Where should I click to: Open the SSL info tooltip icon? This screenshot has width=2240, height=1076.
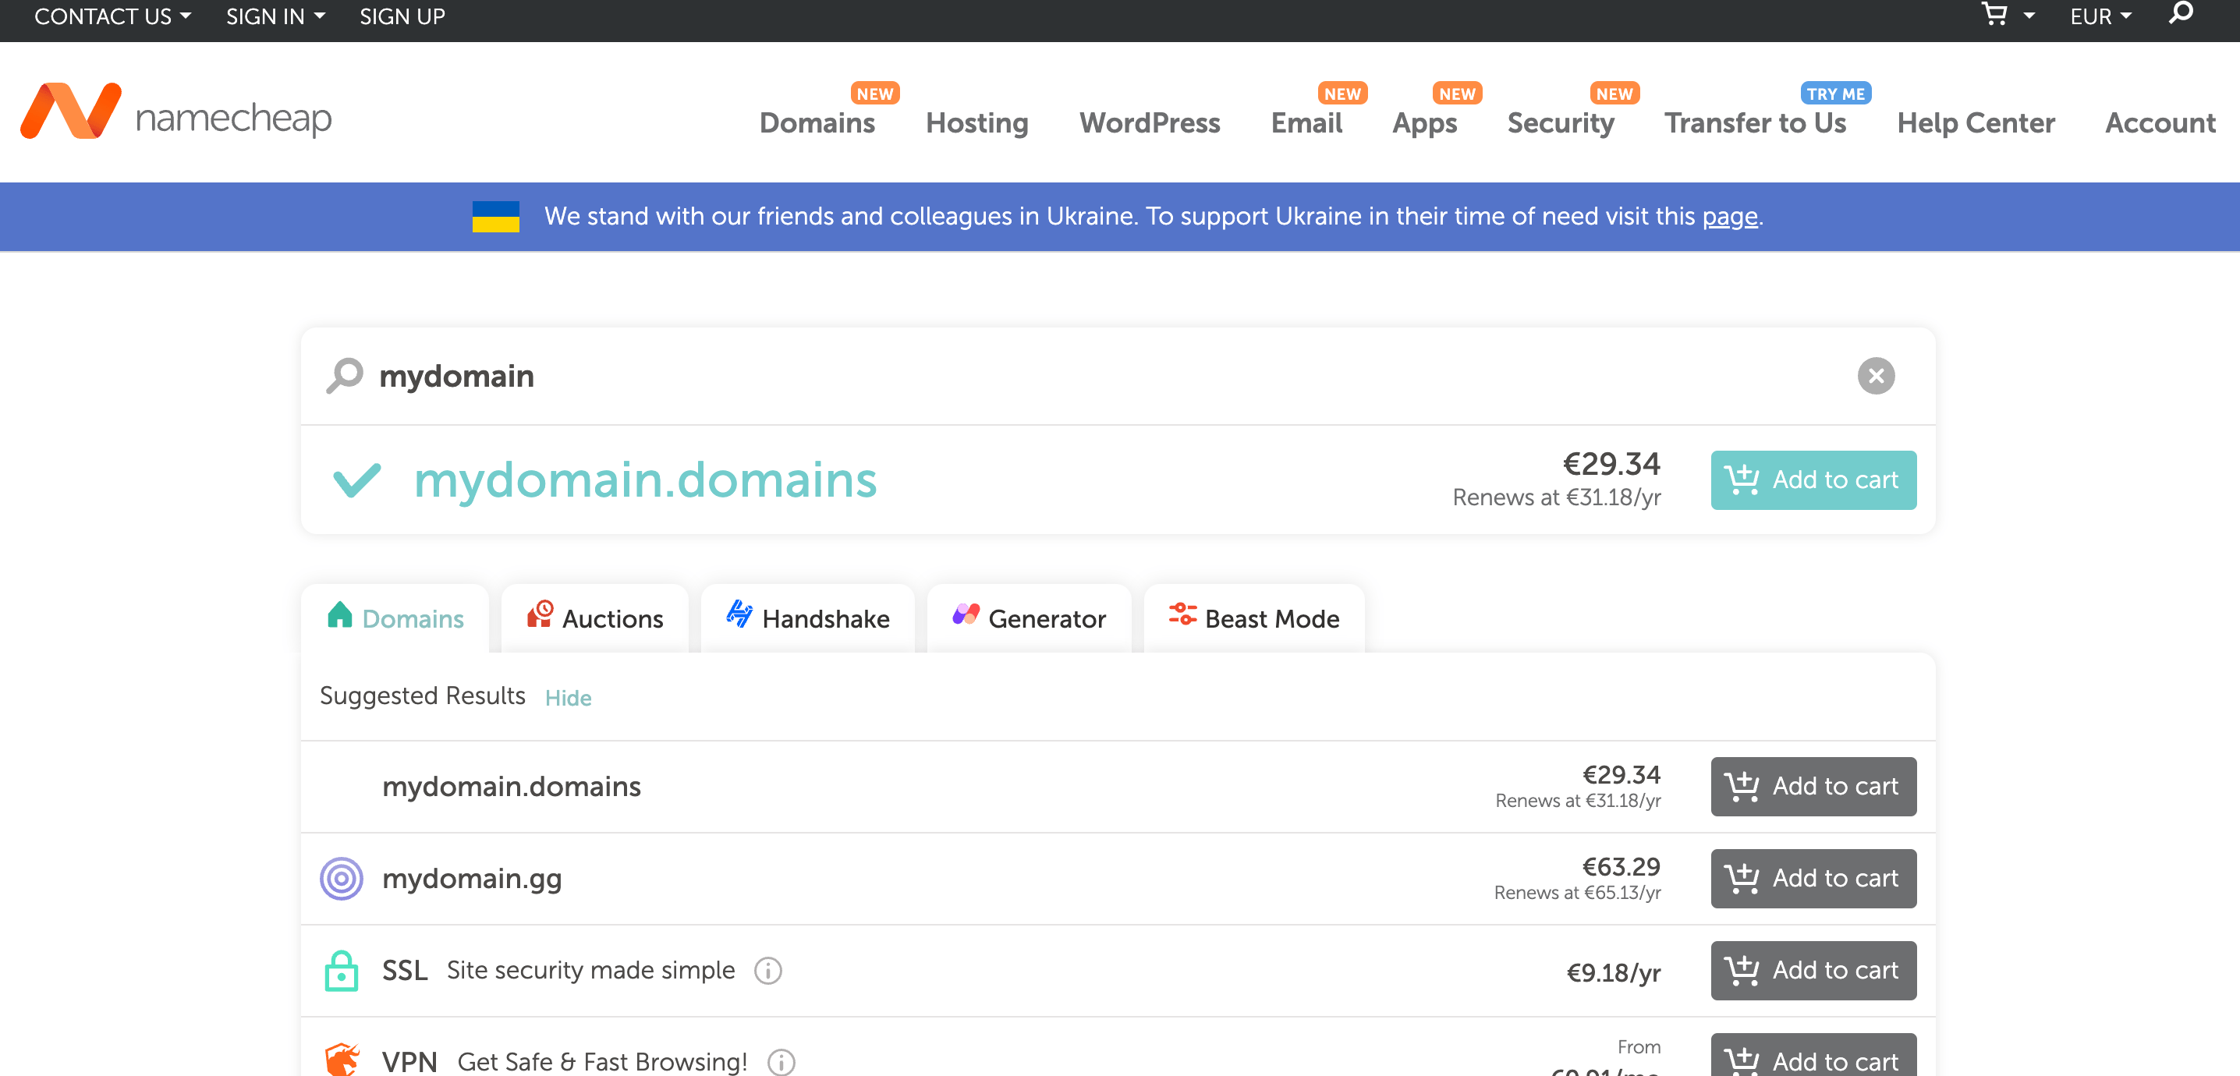[767, 971]
